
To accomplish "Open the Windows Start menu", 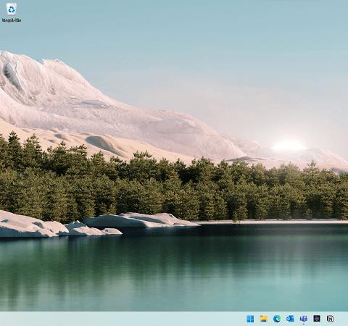I will tap(250, 319).
